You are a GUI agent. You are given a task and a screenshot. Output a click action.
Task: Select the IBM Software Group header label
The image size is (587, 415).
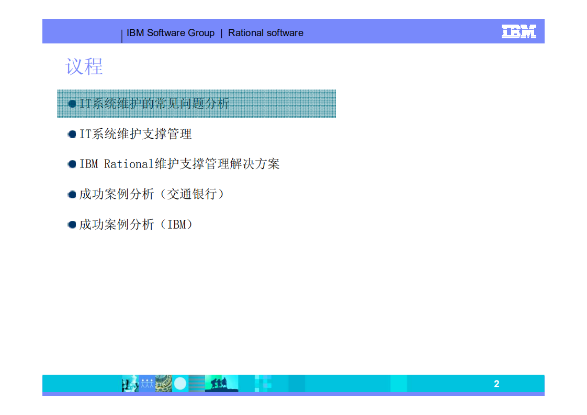[171, 33]
